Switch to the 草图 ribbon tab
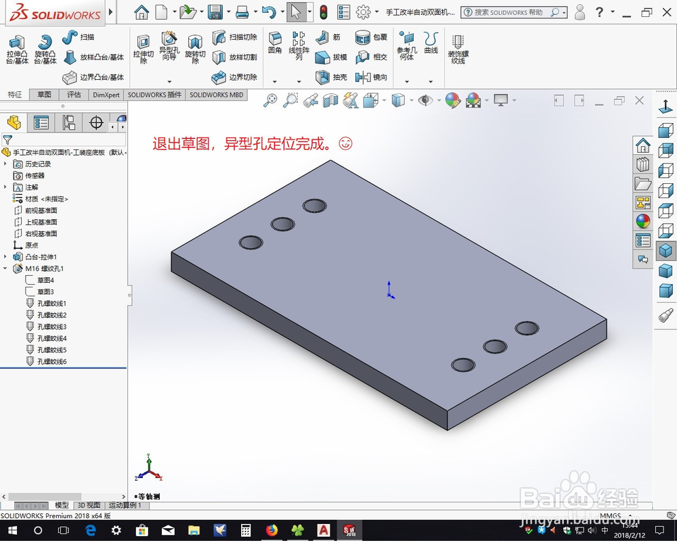The width and height of the screenshot is (677, 543). pyautogui.click(x=44, y=95)
